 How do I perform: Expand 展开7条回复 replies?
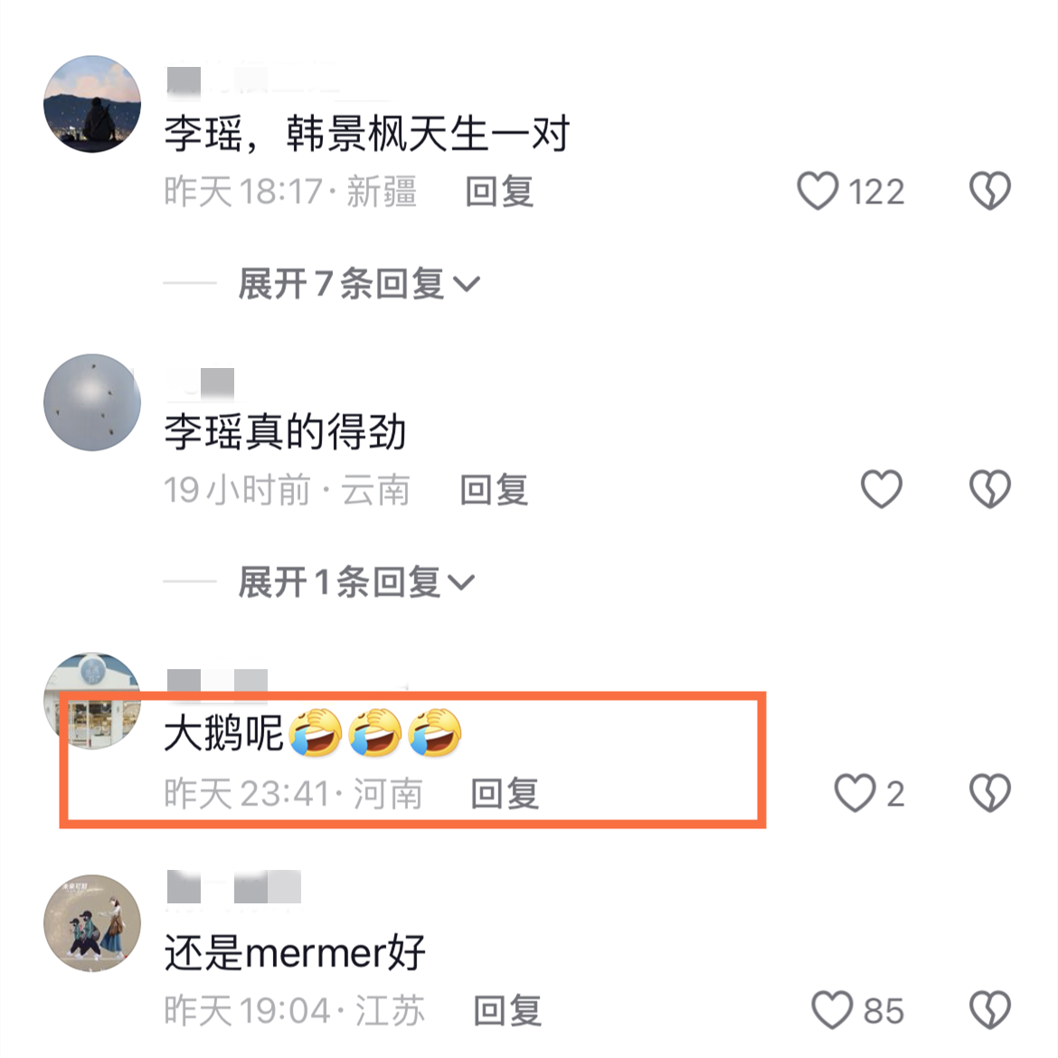click(x=359, y=283)
